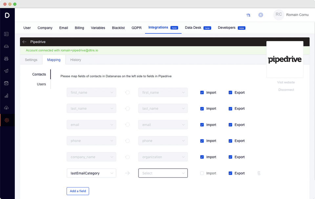Click the lifebuoy support icon
This screenshot has width=315, height=199.
pos(261,15)
